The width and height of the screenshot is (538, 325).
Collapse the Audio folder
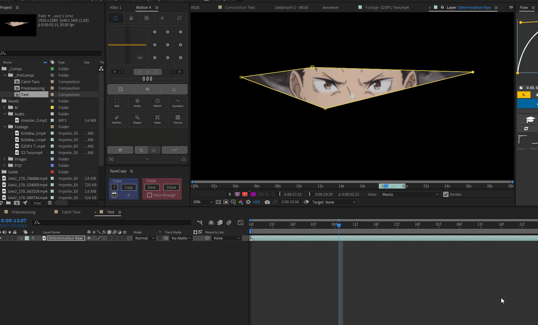pos(5,114)
